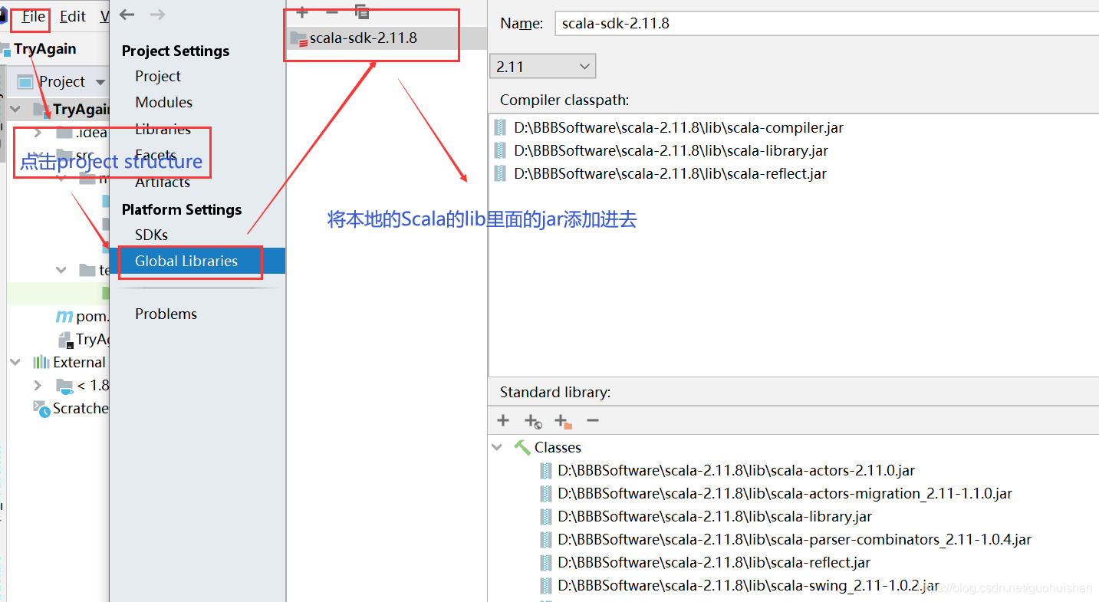Click the scala-sdk library folder icon
Screen dimensions: 1099x602
point(299,38)
